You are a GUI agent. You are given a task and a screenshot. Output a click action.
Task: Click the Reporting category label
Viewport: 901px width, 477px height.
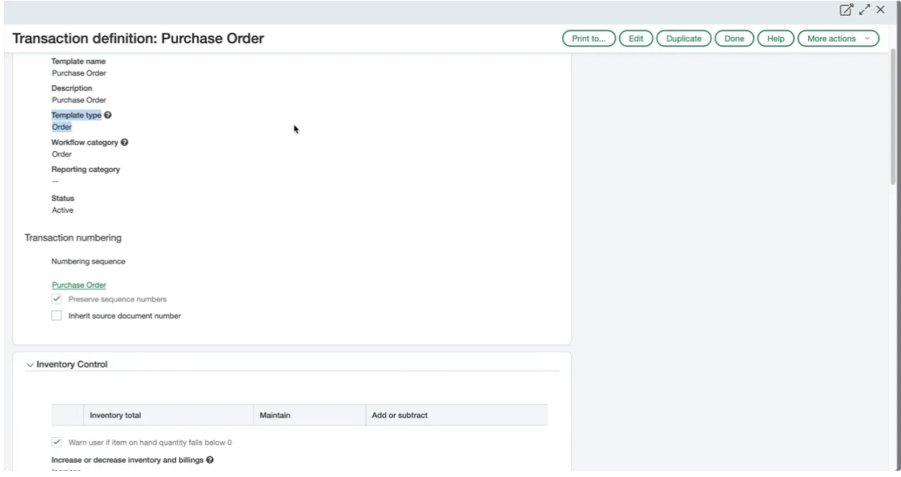coord(86,169)
